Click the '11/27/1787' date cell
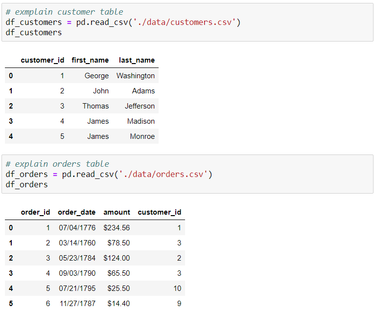 click(77, 304)
